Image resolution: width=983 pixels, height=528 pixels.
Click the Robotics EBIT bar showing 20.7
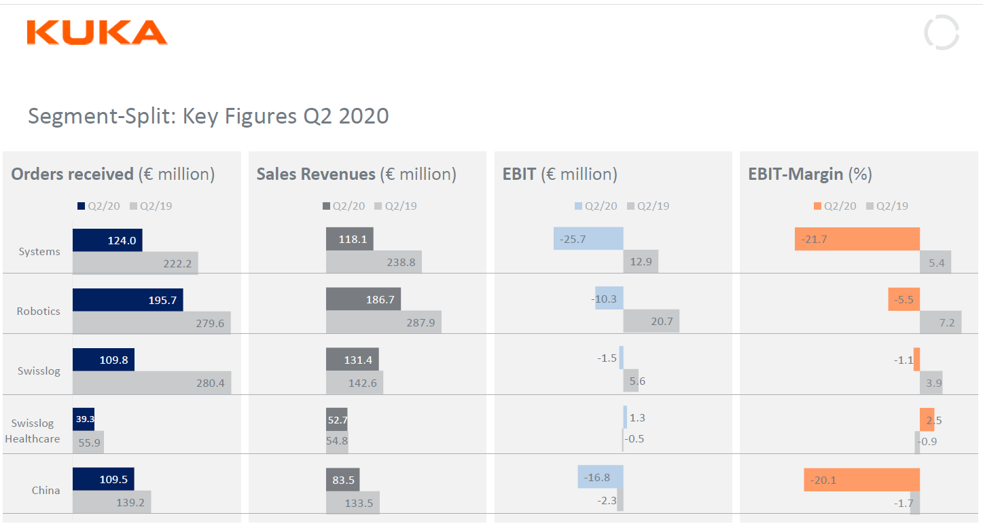(651, 321)
